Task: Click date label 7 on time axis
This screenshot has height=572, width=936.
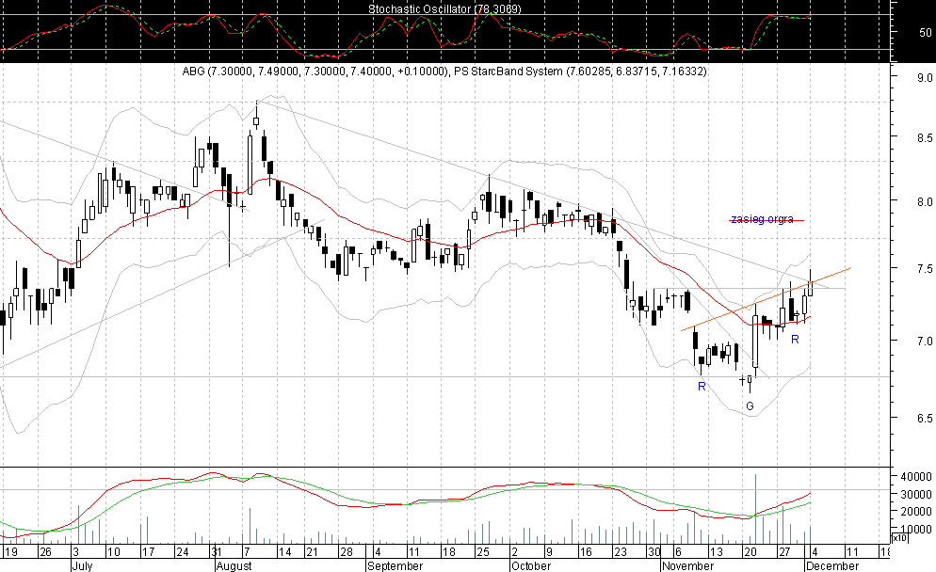Action: [x=247, y=551]
